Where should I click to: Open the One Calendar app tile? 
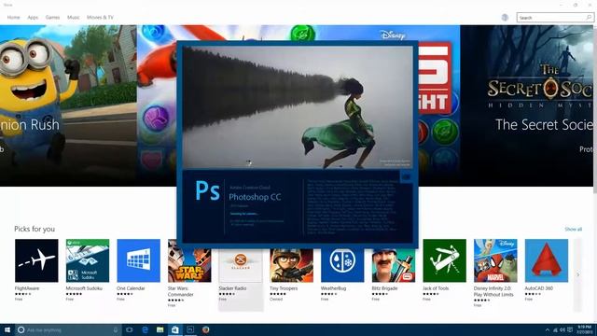coord(139,260)
